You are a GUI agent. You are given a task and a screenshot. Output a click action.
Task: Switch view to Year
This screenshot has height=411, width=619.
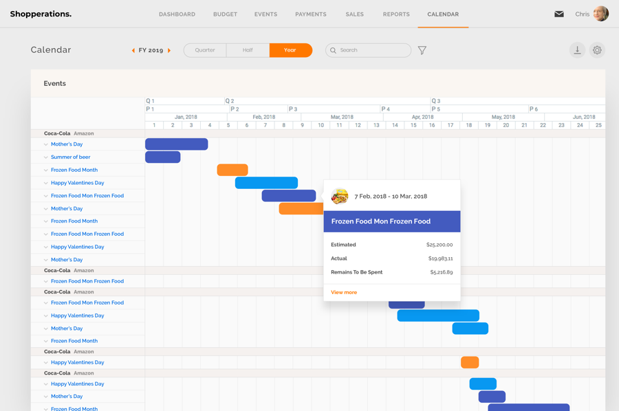(x=290, y=50)
